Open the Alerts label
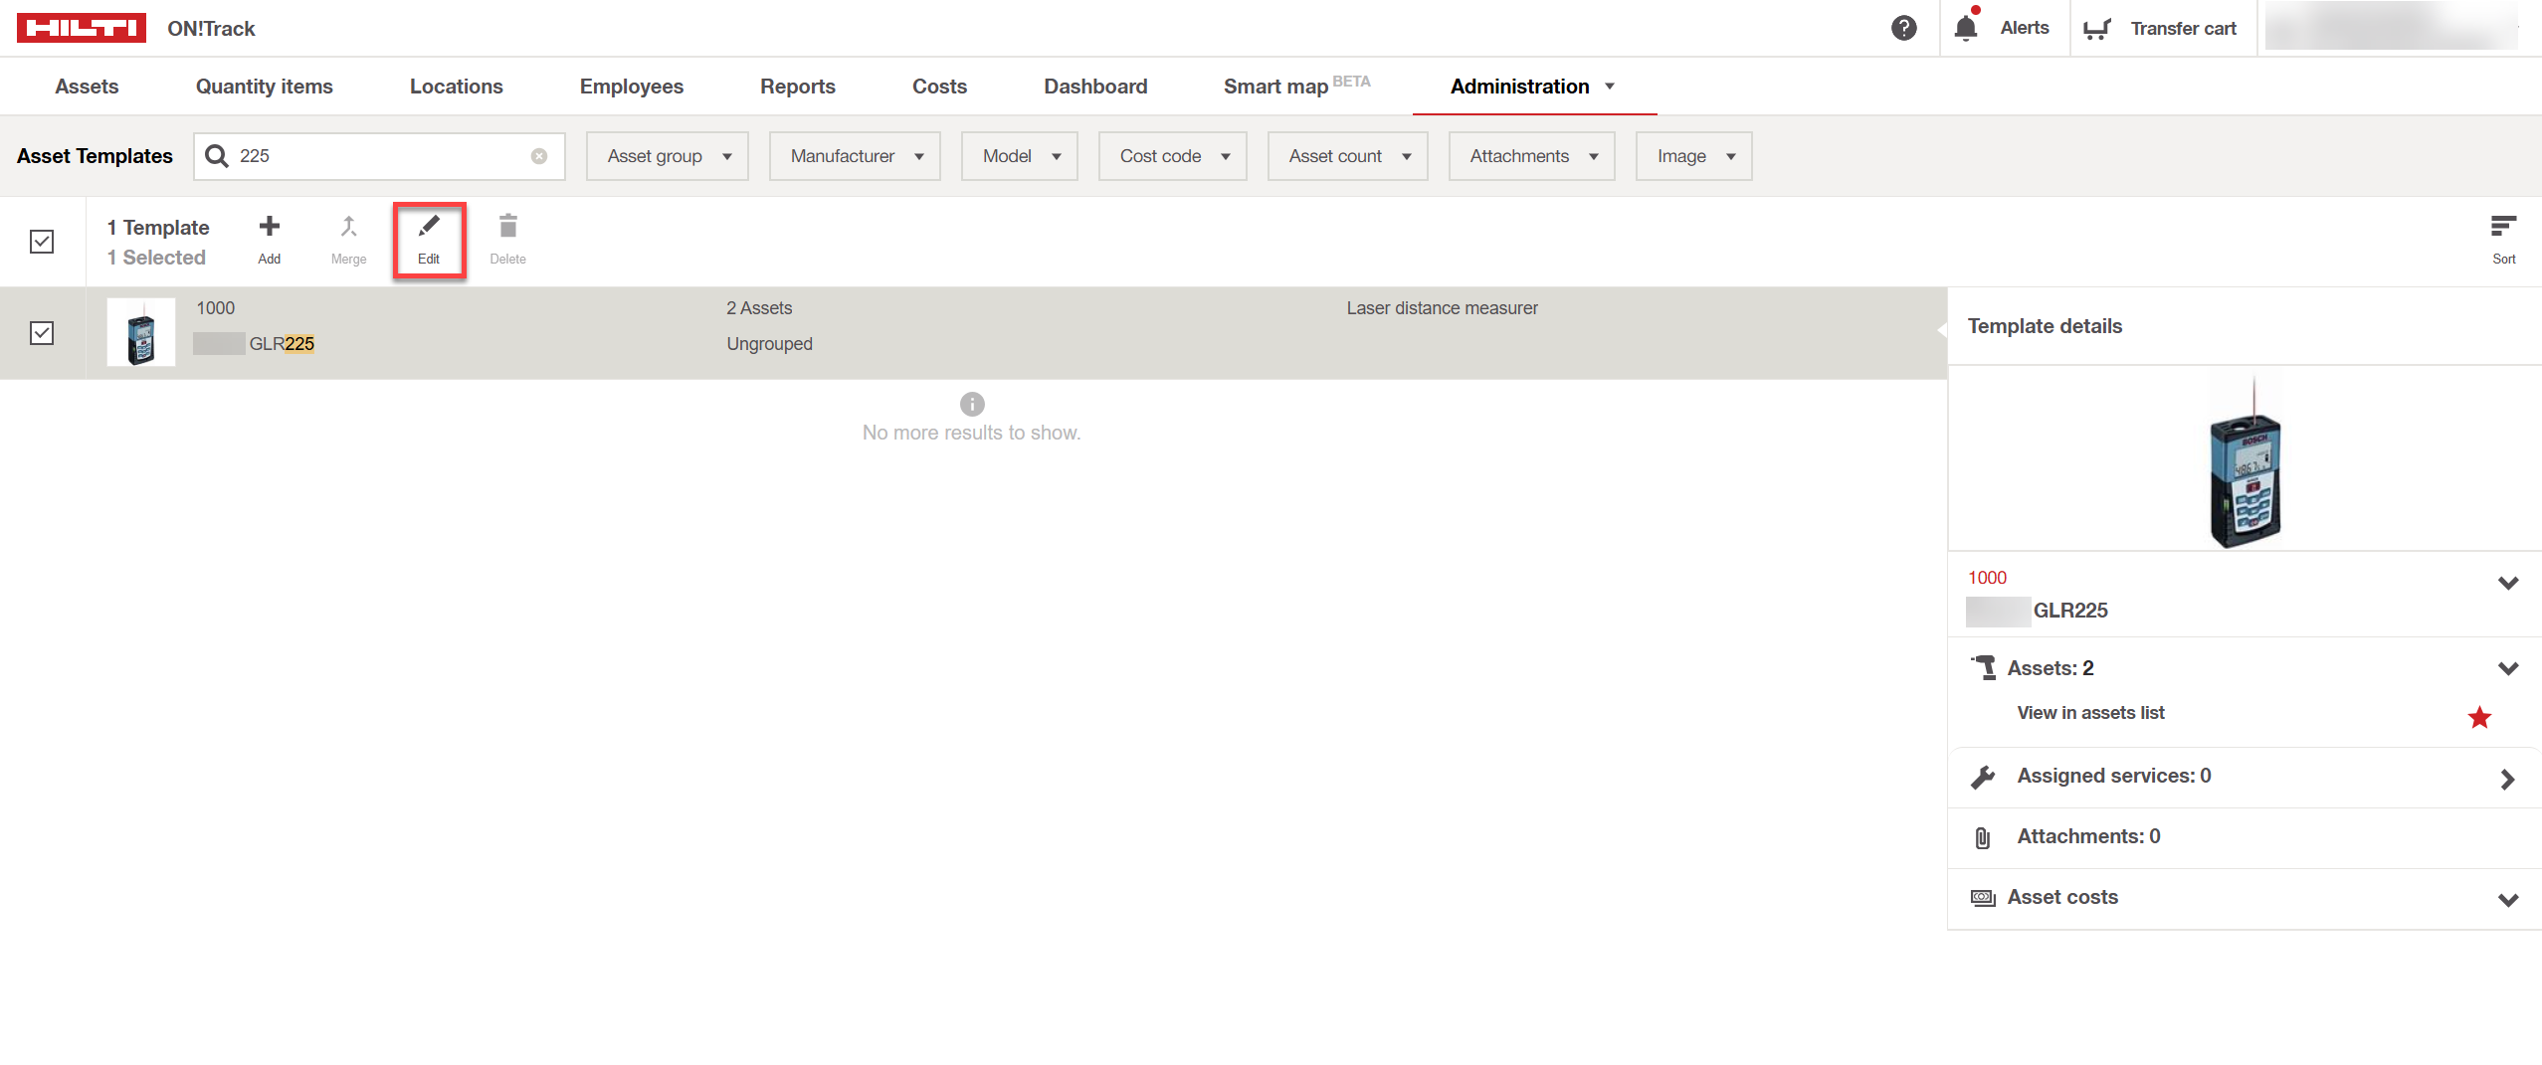Screen dimensions: 2542x1065 (2025, 28)
